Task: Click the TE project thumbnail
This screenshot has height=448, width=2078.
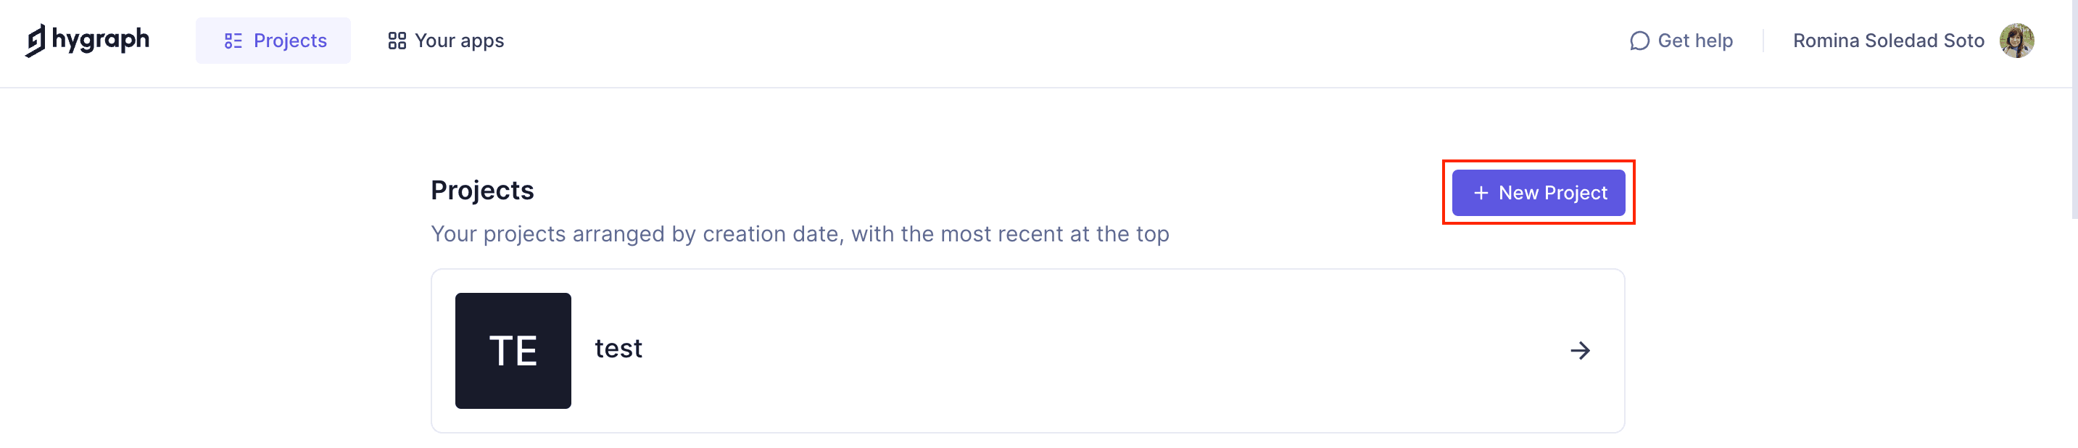Action: point(513,351)
